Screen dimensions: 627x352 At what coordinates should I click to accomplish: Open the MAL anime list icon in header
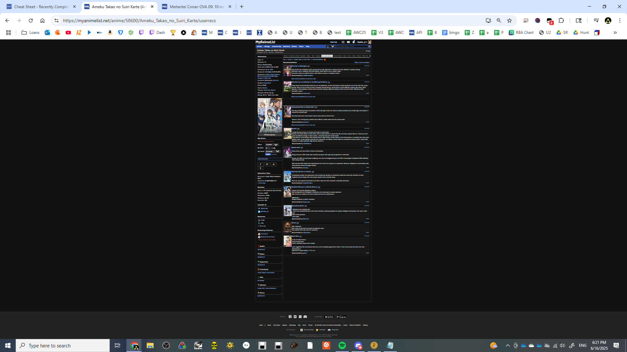343,42
